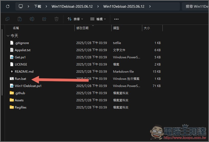Select the Regfiles folder name
This screenshot has width=209, height=142.
21,107
